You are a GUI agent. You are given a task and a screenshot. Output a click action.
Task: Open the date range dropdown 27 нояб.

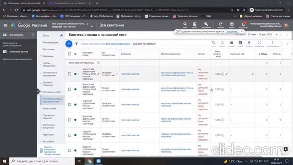click(x=277, y=35)
